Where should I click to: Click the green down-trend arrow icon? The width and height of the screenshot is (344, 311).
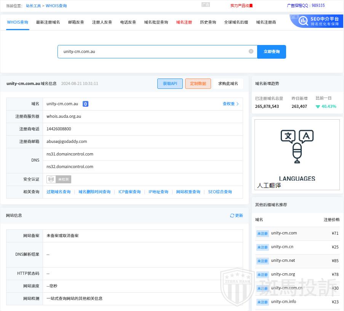pos(318,107)
